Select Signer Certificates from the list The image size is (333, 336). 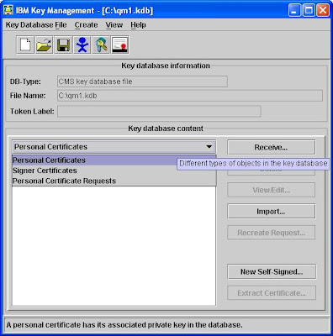click(114, 171)
